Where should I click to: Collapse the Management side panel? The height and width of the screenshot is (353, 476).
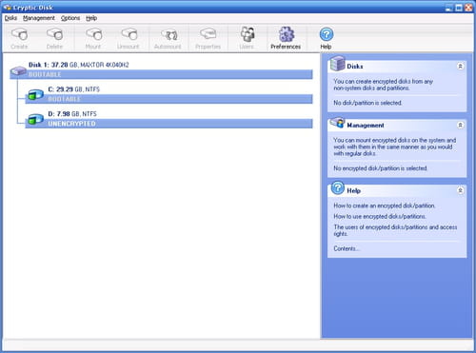coord(460,125)
